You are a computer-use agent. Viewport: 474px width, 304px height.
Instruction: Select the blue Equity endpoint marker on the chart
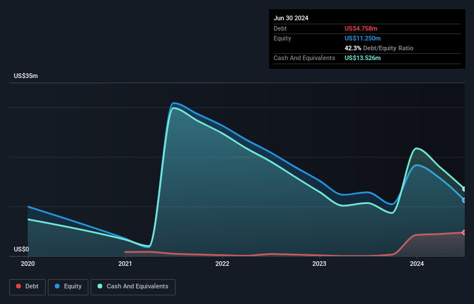[464, 200]
